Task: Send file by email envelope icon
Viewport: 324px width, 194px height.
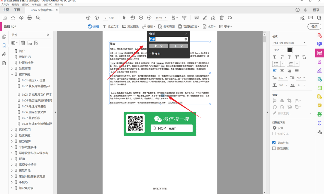Action: [x=310, y=18]
